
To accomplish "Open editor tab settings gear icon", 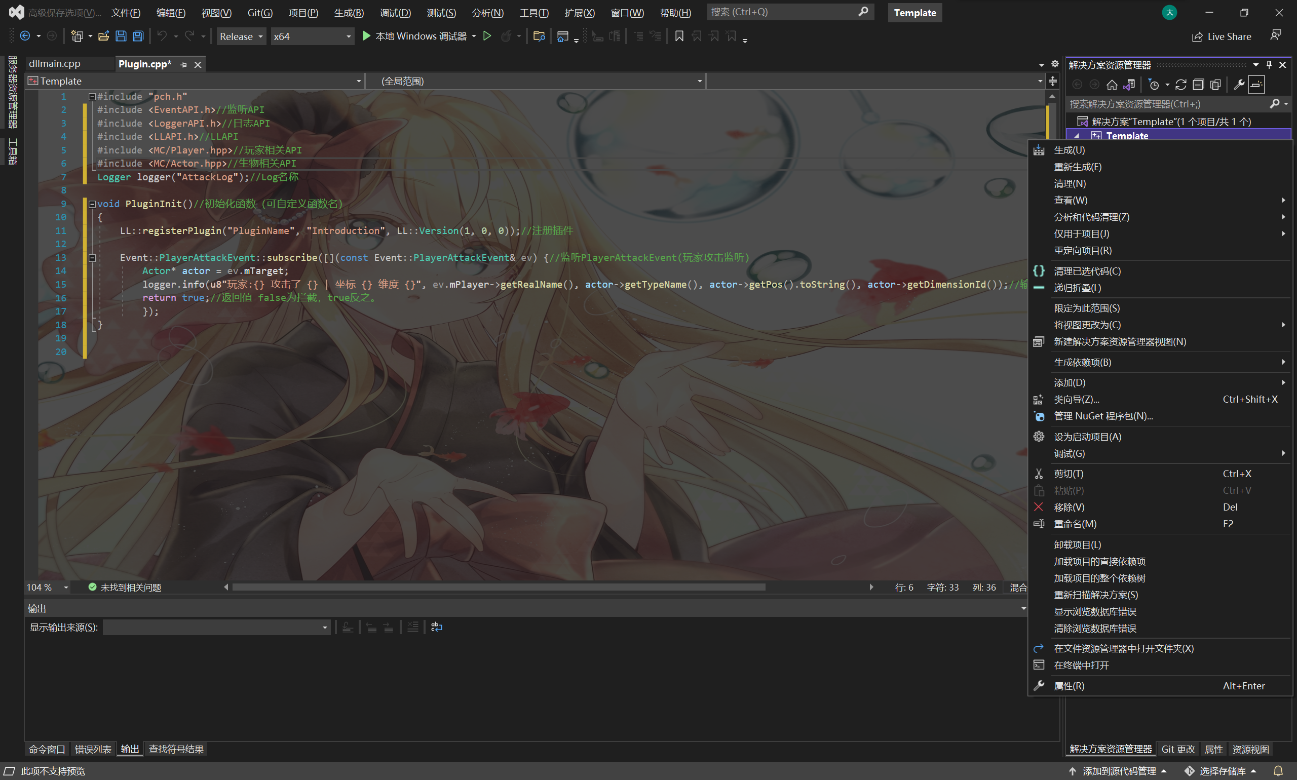I will (1055, 64).
